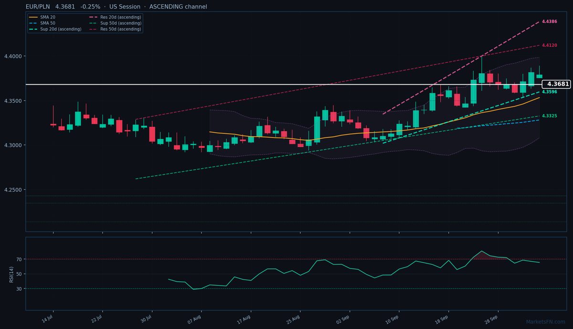Click the EUR/PLN symbol in the header
The height and width of the screenshot is (329, 573).
[x=38, y=7]
